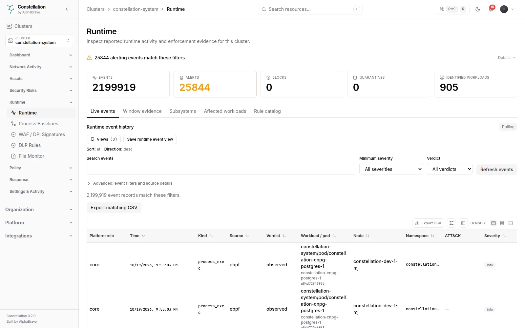Expand the Security Risks section
Image resolution: width=525 pixels, height=328 pixels.
tap(41, 91)
